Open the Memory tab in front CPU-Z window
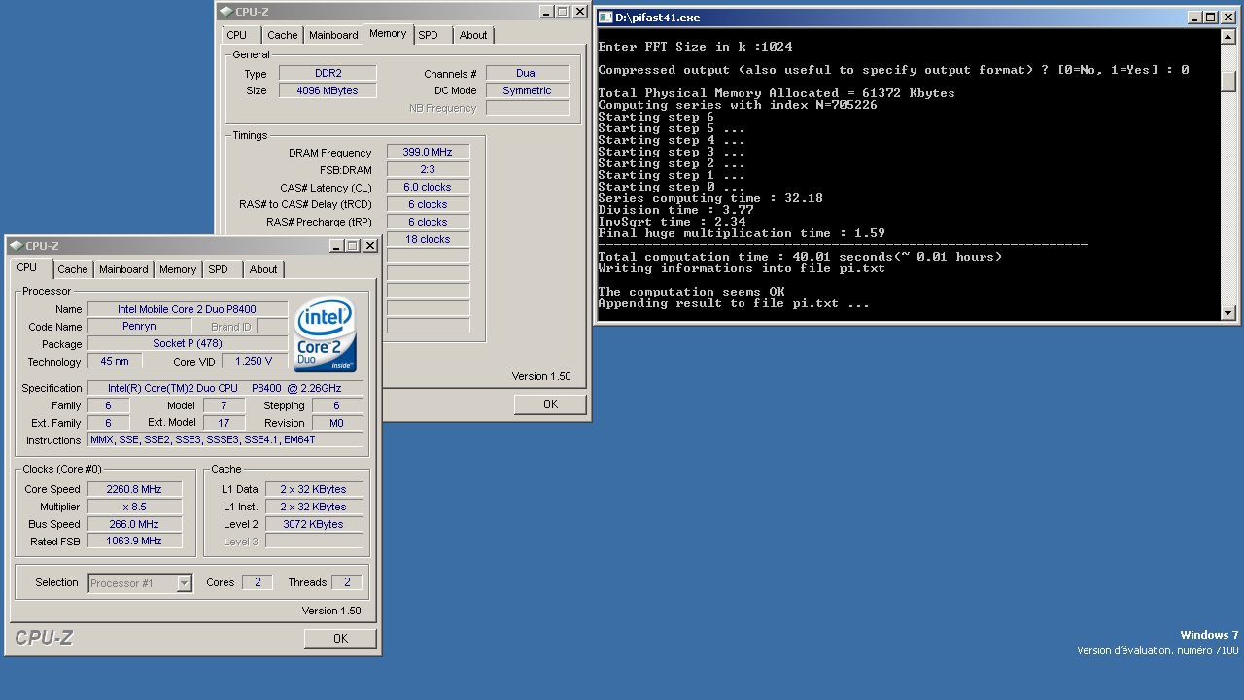 point(178,269)
